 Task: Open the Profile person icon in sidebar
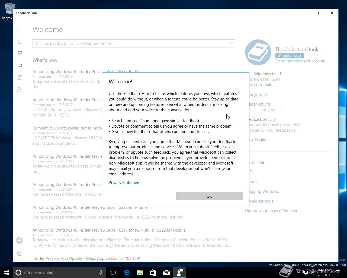pyautogui.click(x=19, y=90)
